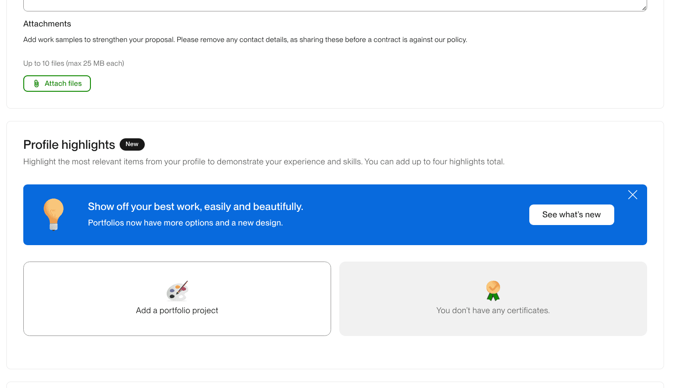The image size is (680, 388).
Task: Click the light bulb icon in banner
Action: (53, 214)
